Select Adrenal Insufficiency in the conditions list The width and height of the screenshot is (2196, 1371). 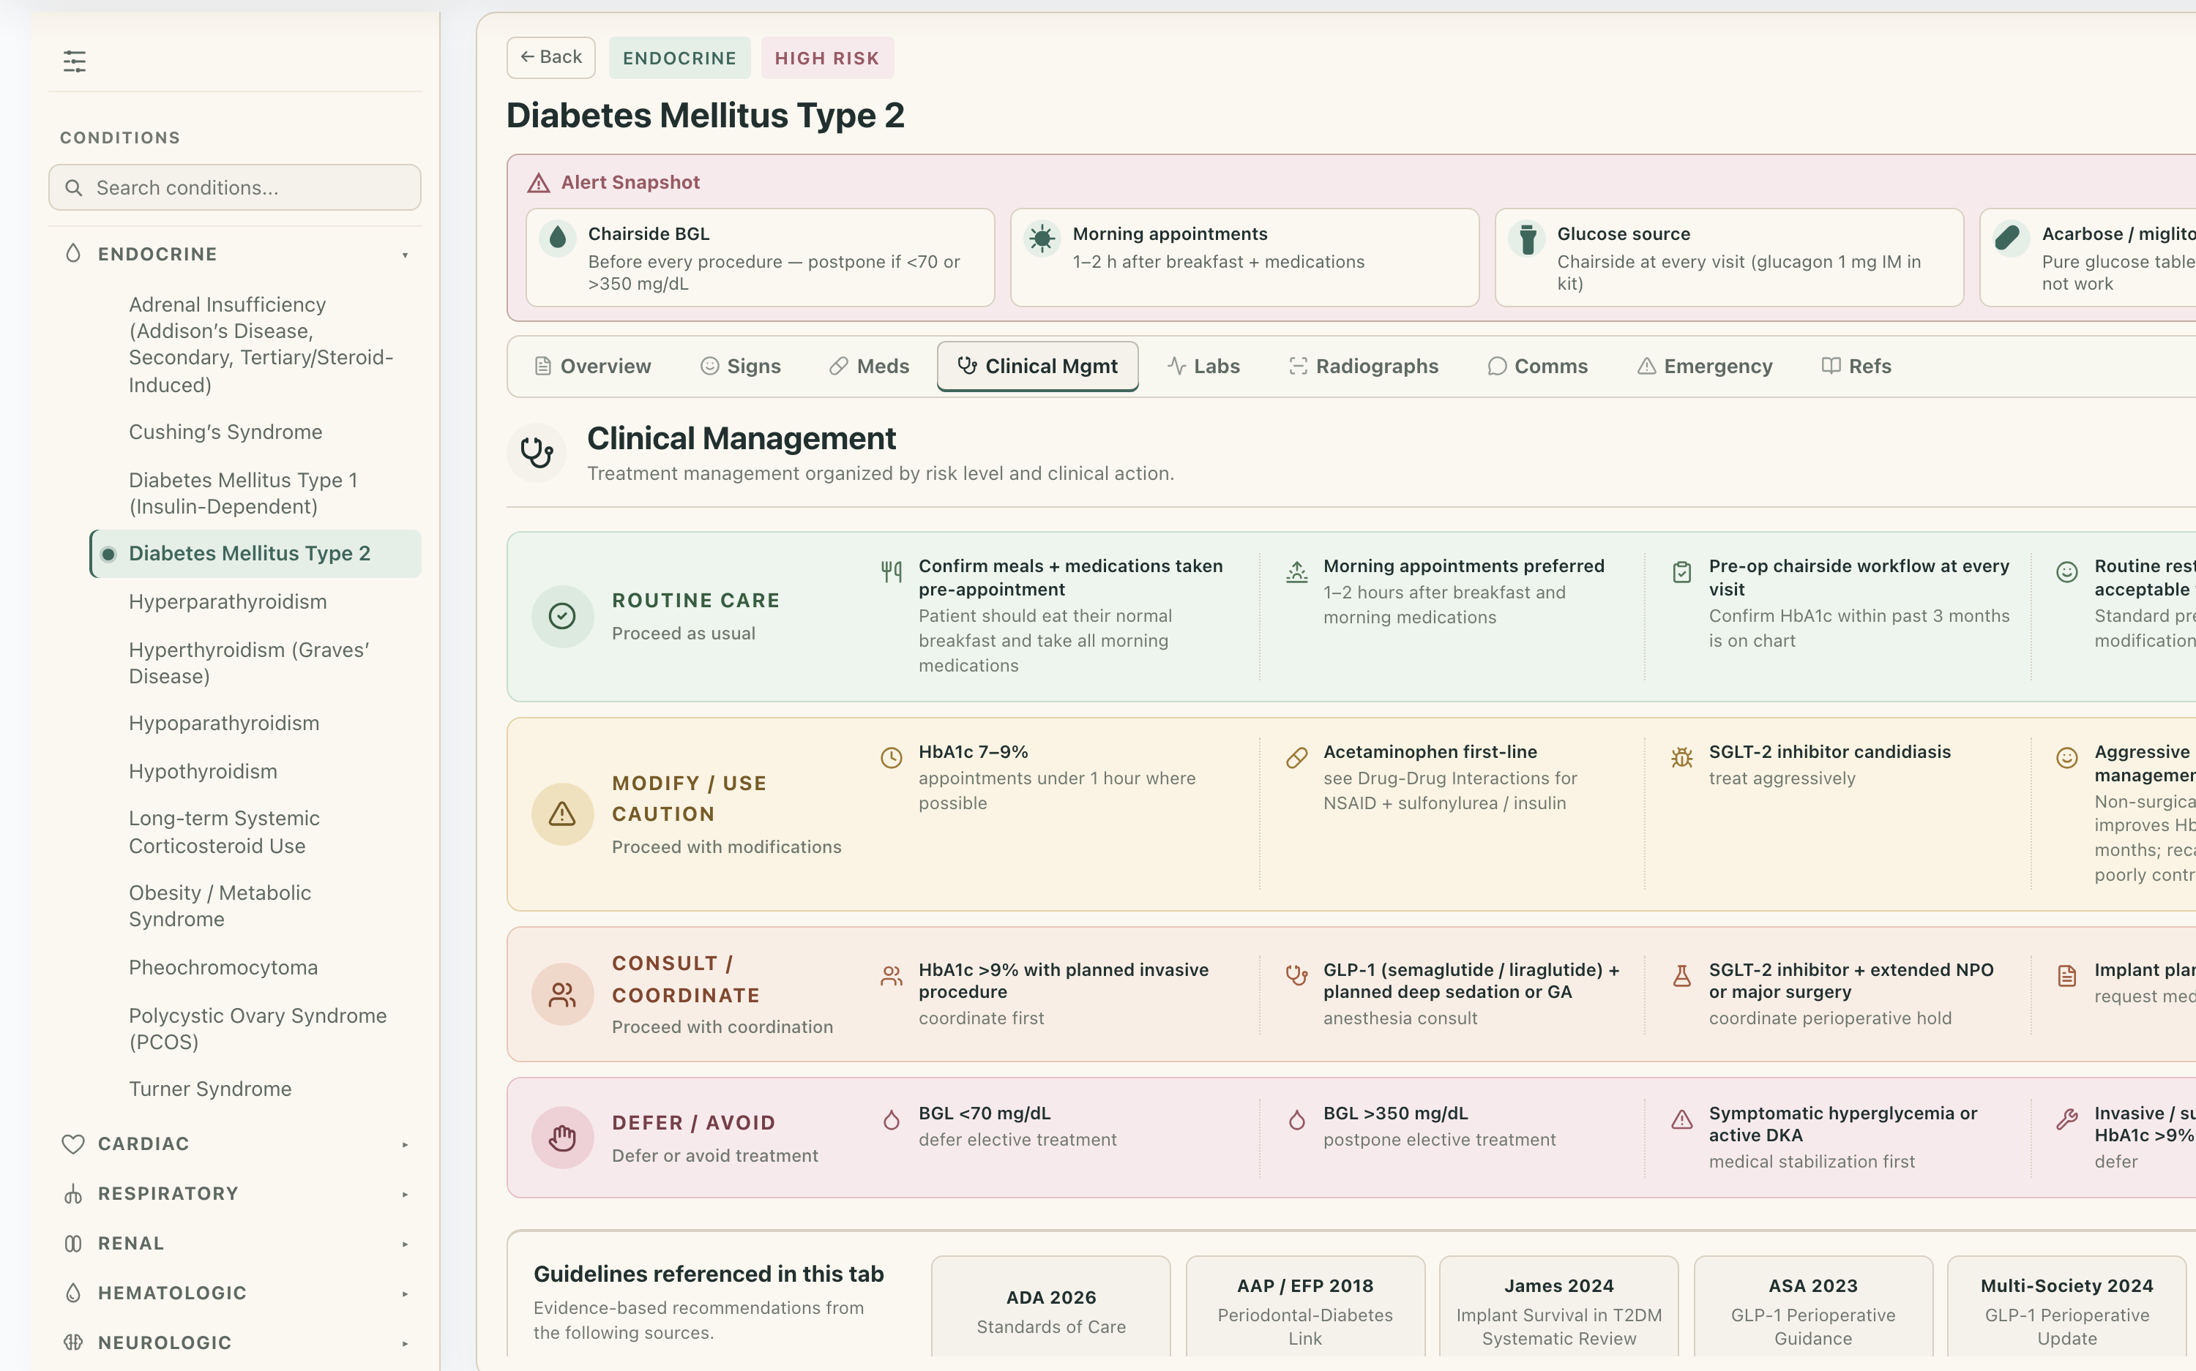click(255, 345)
